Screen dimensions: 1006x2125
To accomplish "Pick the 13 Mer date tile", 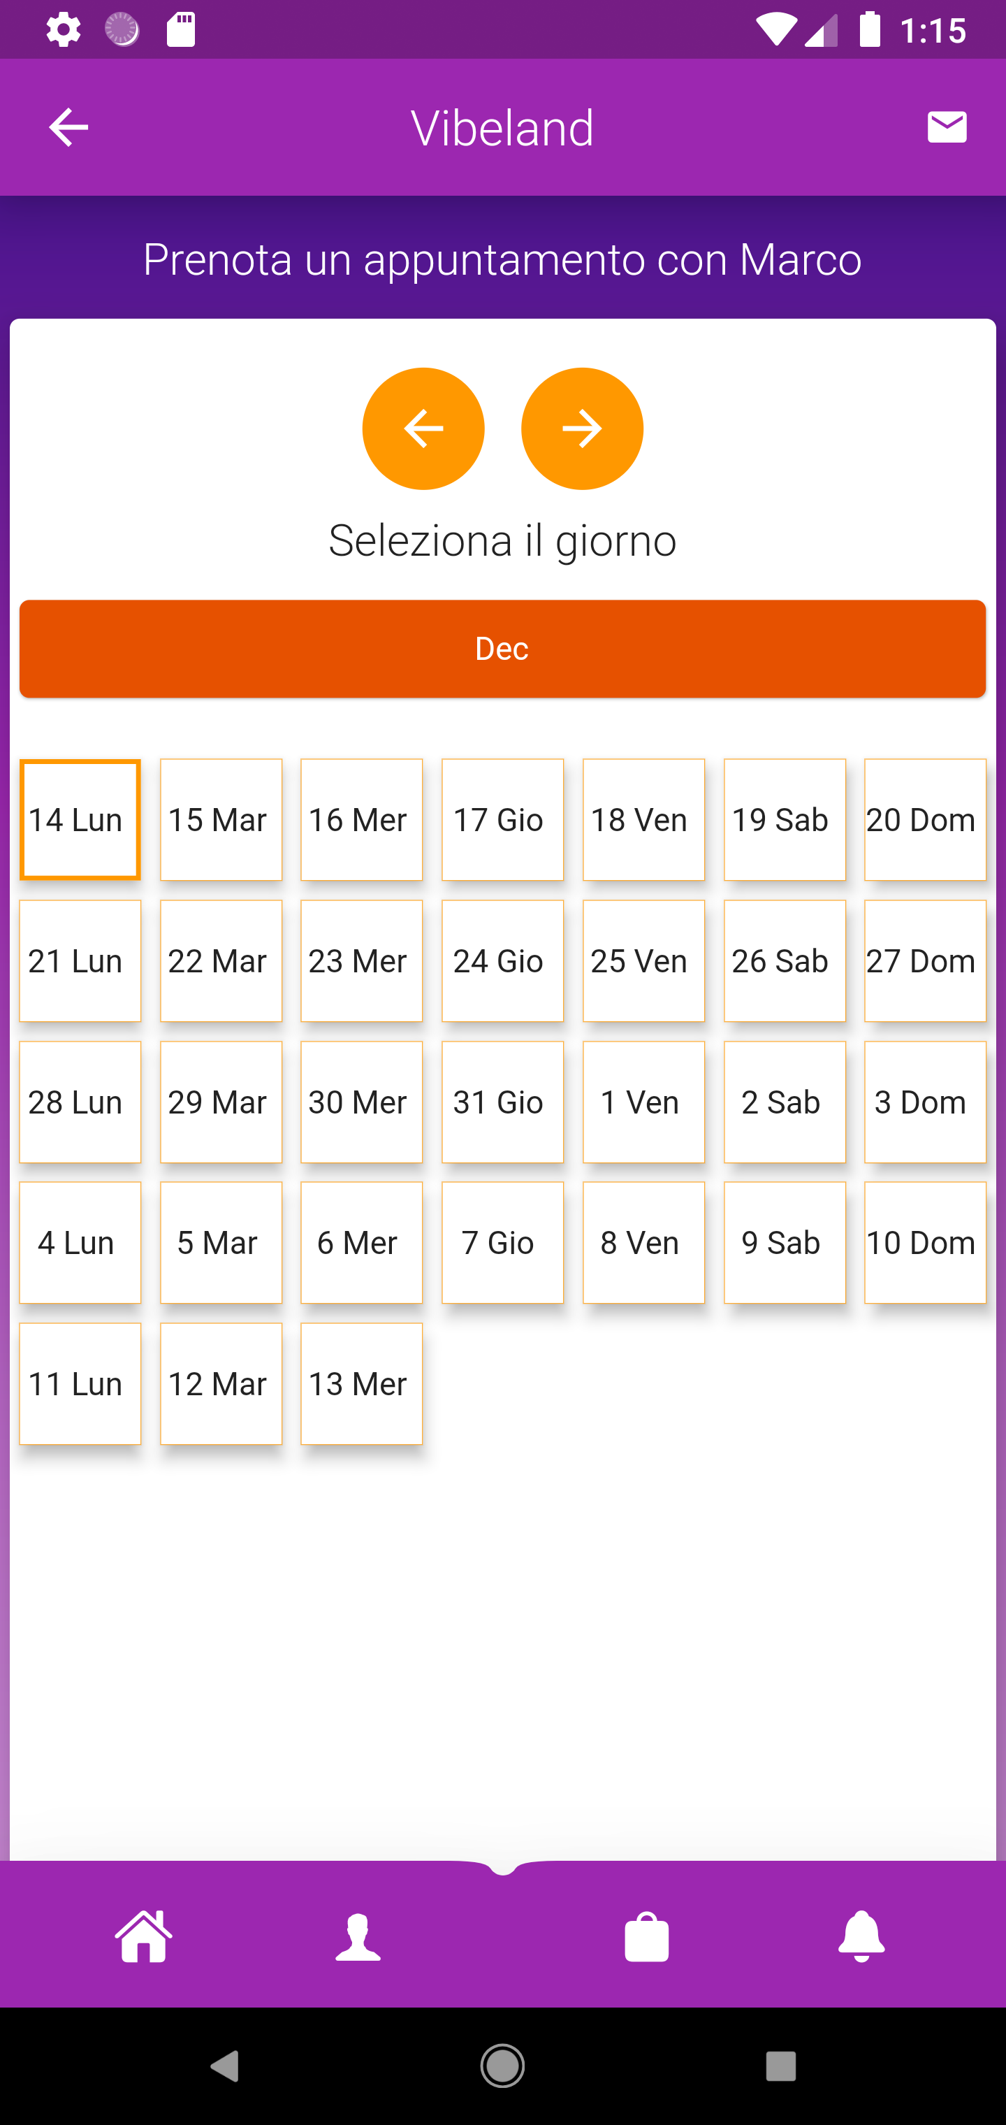I will pos(361,1383).
